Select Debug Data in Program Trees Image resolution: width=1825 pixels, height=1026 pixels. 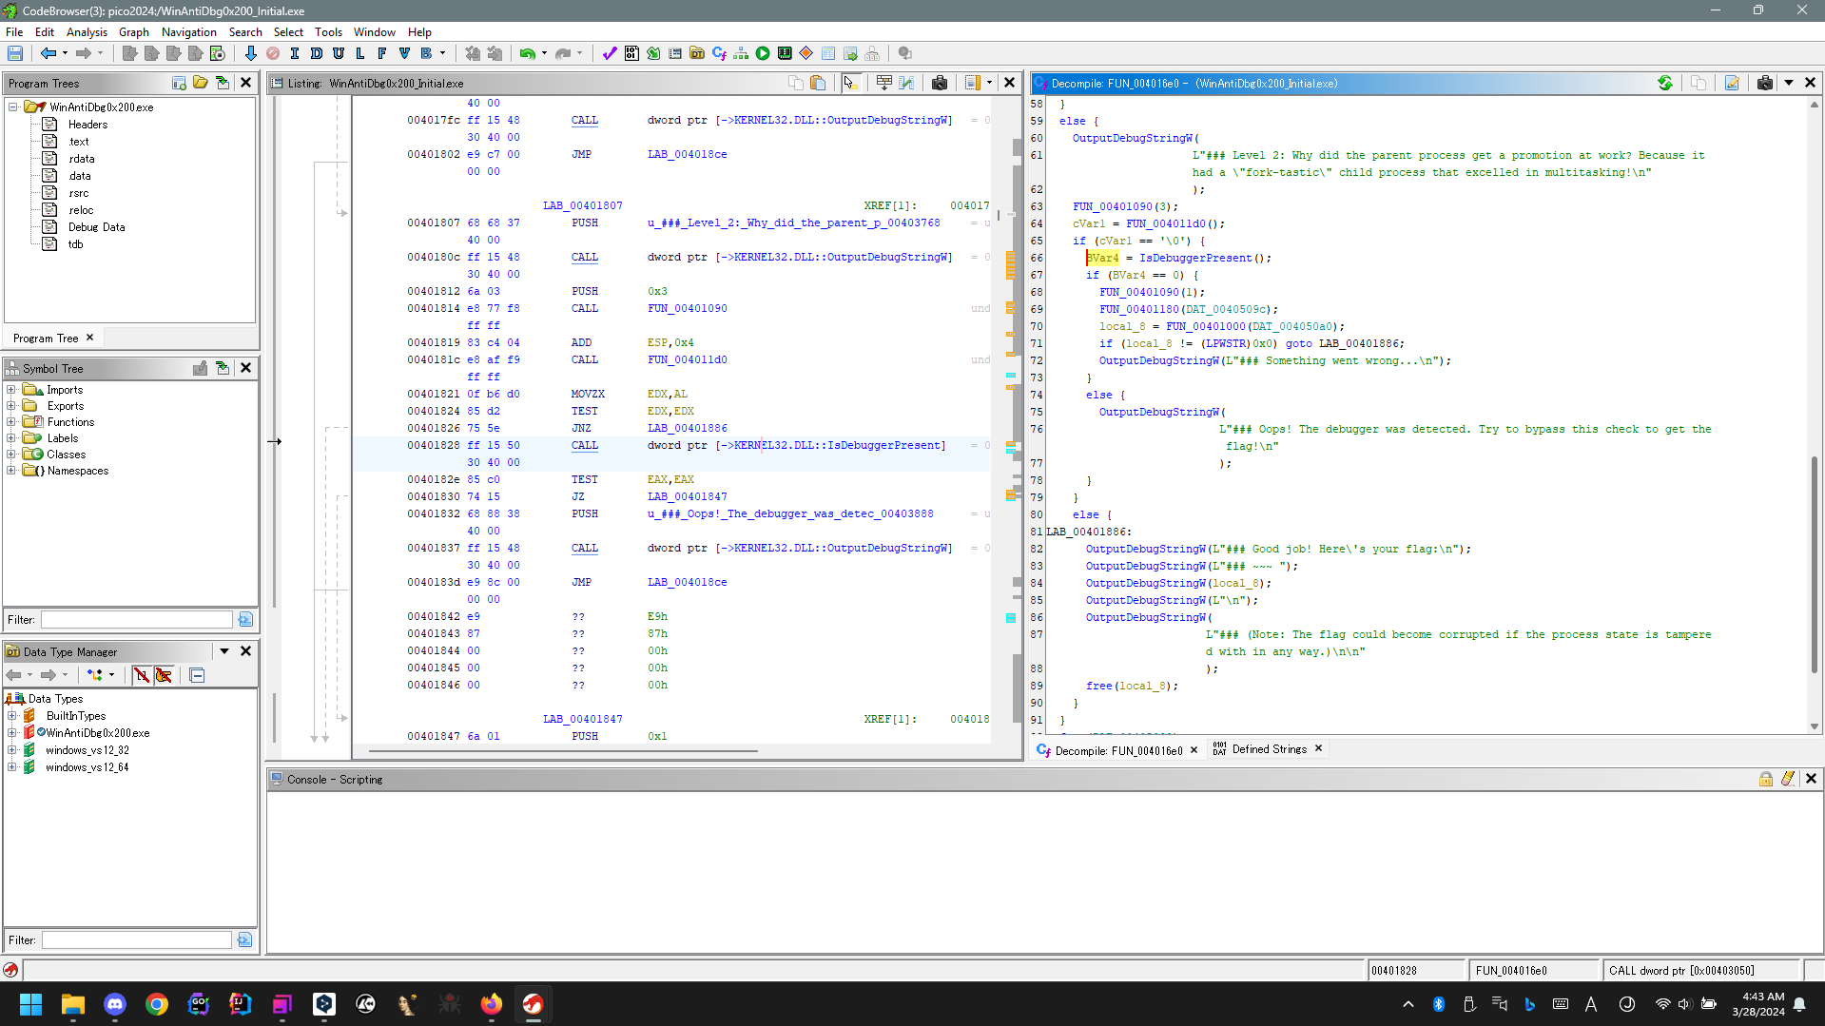pos(96,227)
